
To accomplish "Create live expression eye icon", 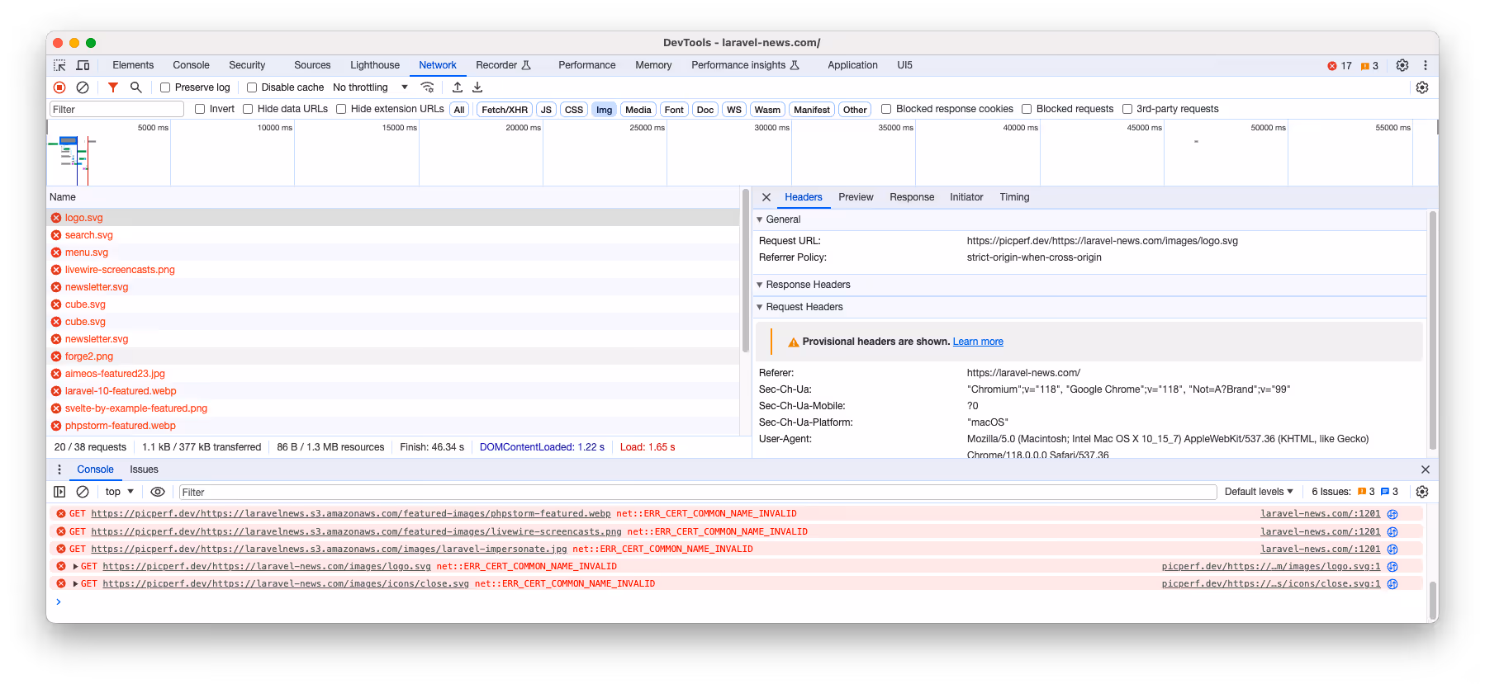I will coord(158,492).
